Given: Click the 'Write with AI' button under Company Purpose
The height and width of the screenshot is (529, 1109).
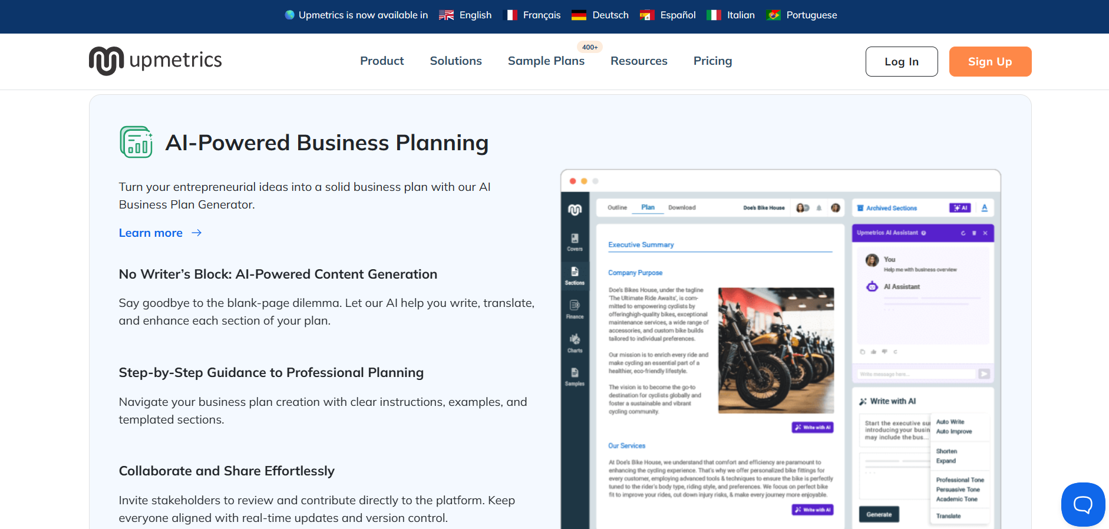Looking at the screenshot, I should (813, 428).
